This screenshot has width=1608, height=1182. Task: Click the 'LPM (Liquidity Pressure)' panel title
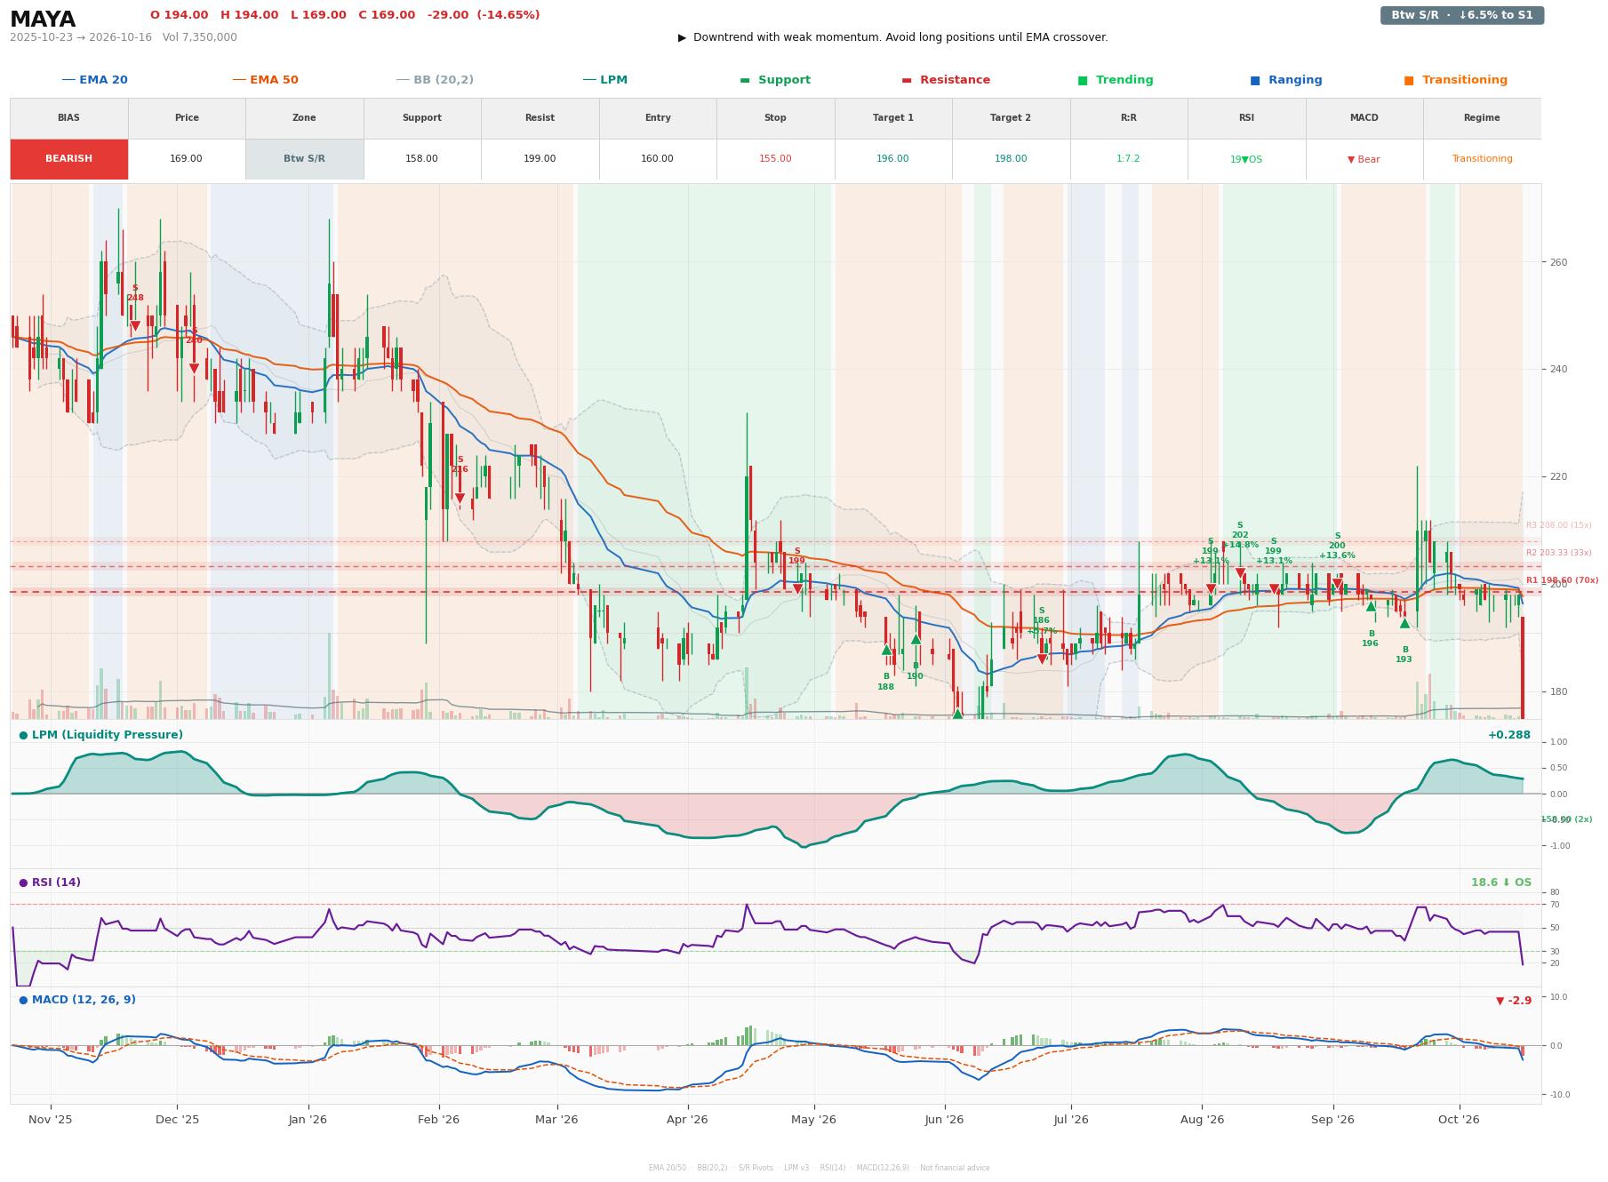[x=101, y=735]
